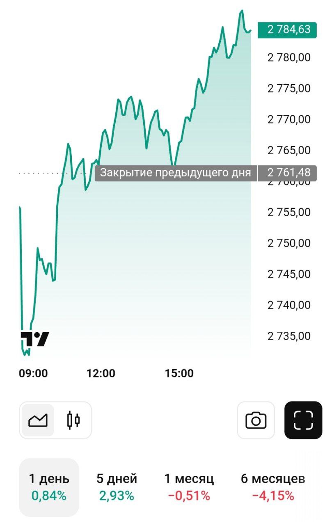Click the 2 735,00 price axis label

pos(289,336)
